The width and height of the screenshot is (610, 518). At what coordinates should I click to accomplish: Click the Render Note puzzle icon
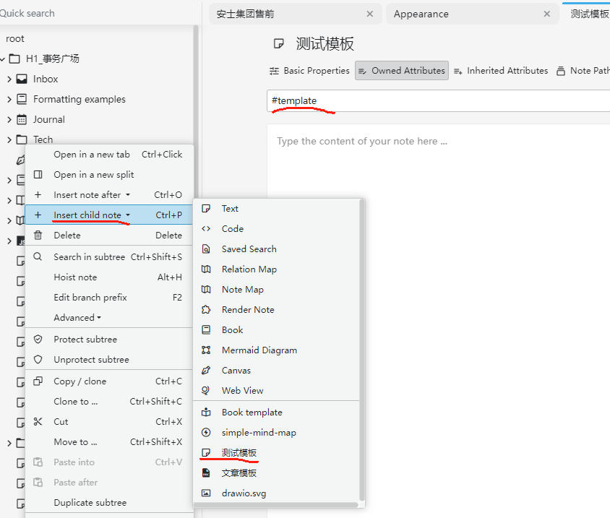point(207,310)
